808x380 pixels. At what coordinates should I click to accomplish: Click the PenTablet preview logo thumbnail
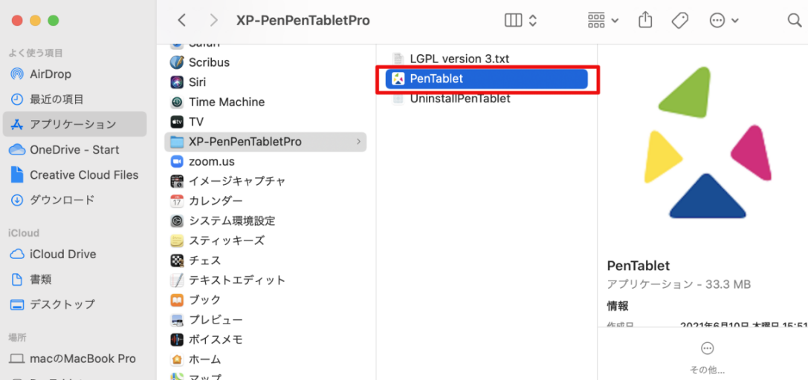pyautogui.click(x=708, y=144)
